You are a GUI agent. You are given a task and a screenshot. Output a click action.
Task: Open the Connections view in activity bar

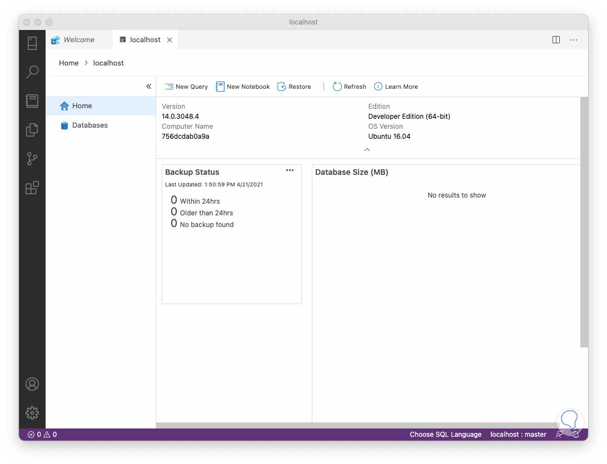(x=32, y=43)
